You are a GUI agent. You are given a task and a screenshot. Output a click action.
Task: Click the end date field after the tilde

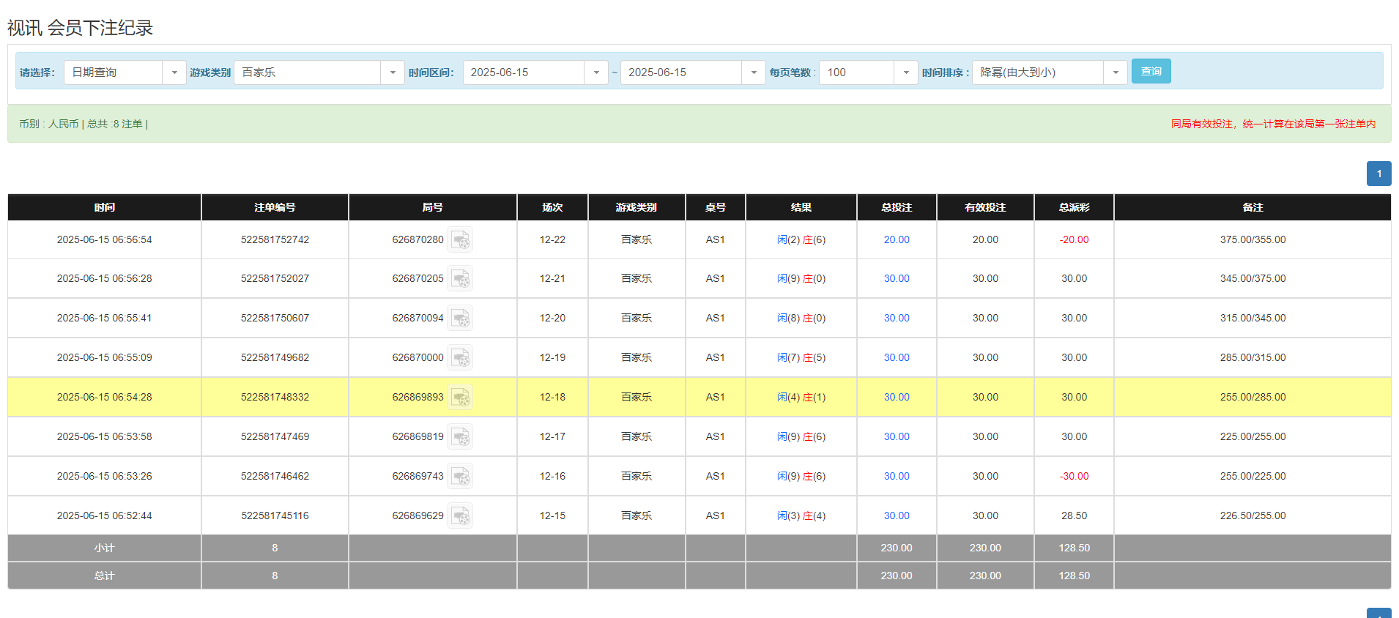tap(692, 72)
